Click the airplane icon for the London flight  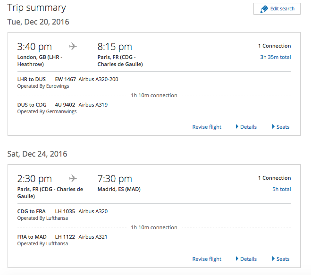pos(73,46)
